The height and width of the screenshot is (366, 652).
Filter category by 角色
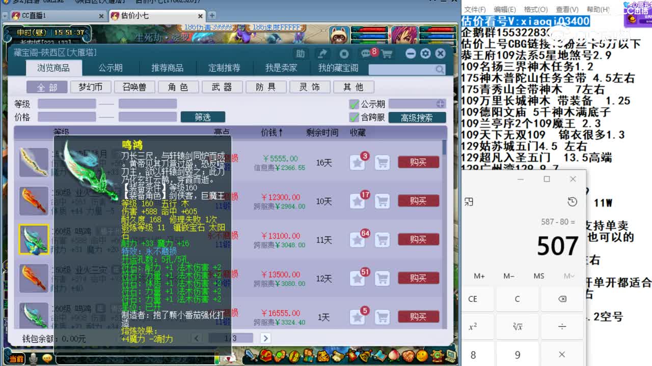click(178, 87)
